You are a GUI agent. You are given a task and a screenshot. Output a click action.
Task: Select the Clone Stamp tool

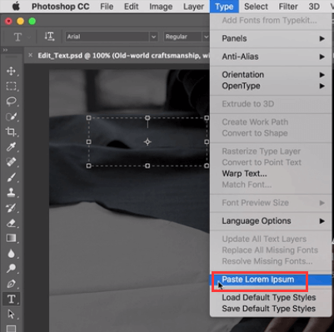point(11,192)
